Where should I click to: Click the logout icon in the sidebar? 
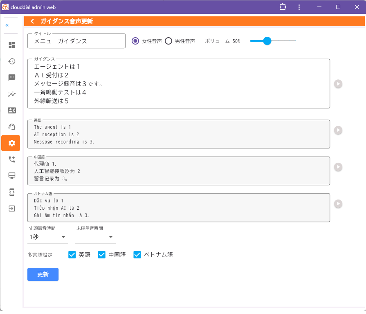(x=11, y=209)
